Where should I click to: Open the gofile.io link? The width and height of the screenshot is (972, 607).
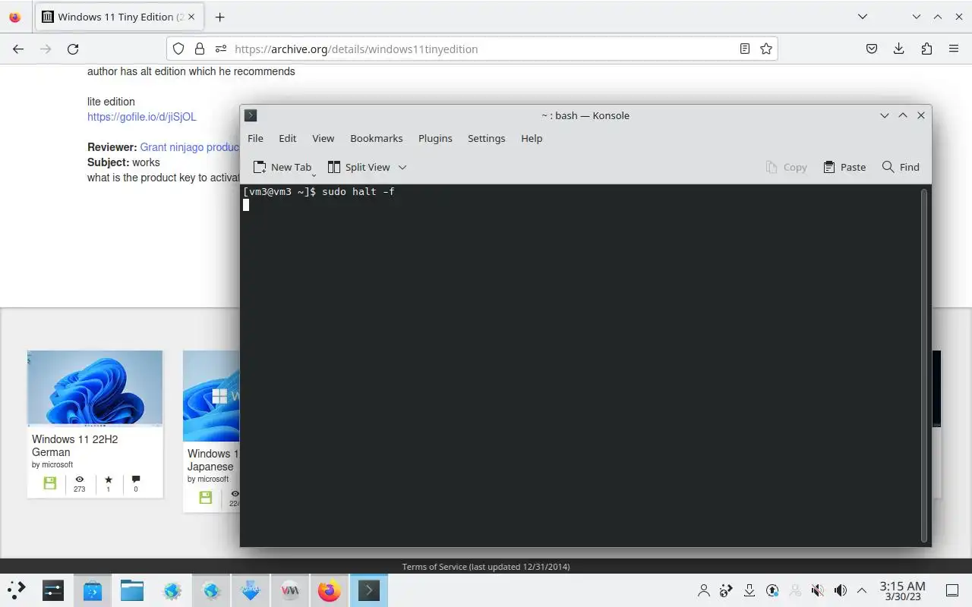[x=141, y=117]
